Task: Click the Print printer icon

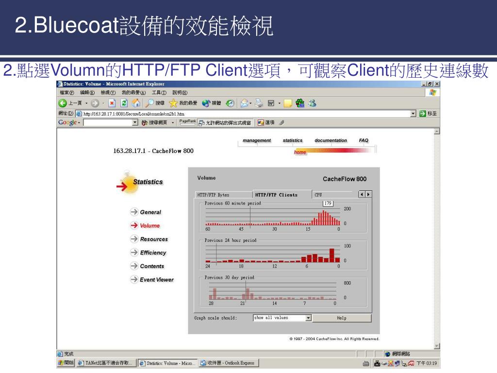Action: coord(259,103)
